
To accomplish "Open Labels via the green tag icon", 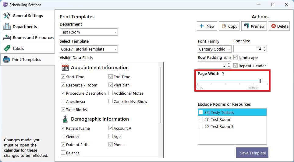I will click(x=7, y=48).
